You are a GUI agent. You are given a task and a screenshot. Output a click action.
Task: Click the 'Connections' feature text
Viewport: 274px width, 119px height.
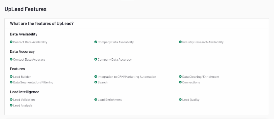click(191, 82)
